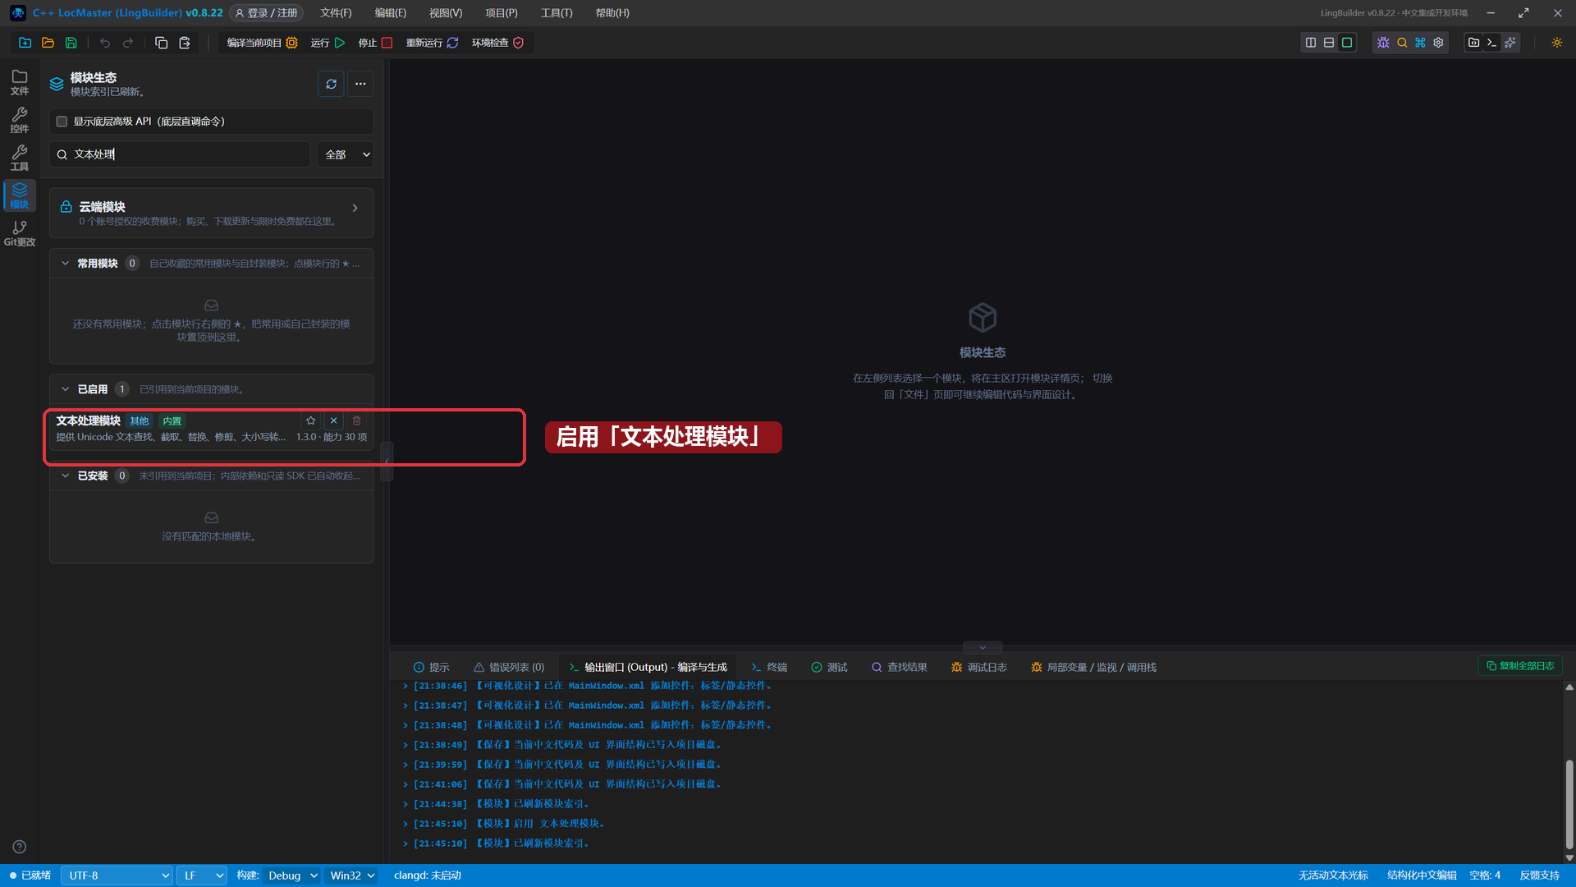Open 文件(F) menu
Viewport: 1576px width, 887px height.
click(x=336, y=13)
